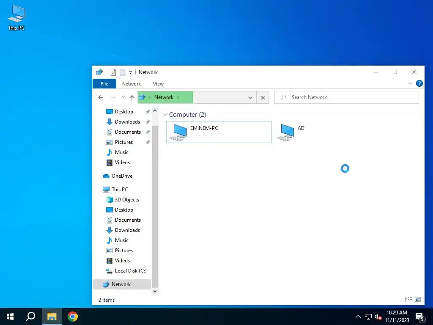Open taskbar Search
The image size is (433, 325).
[x=30, y=317]
